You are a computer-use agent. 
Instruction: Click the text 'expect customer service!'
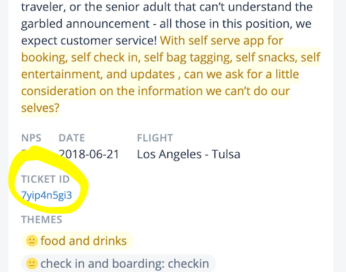point(89,41)
